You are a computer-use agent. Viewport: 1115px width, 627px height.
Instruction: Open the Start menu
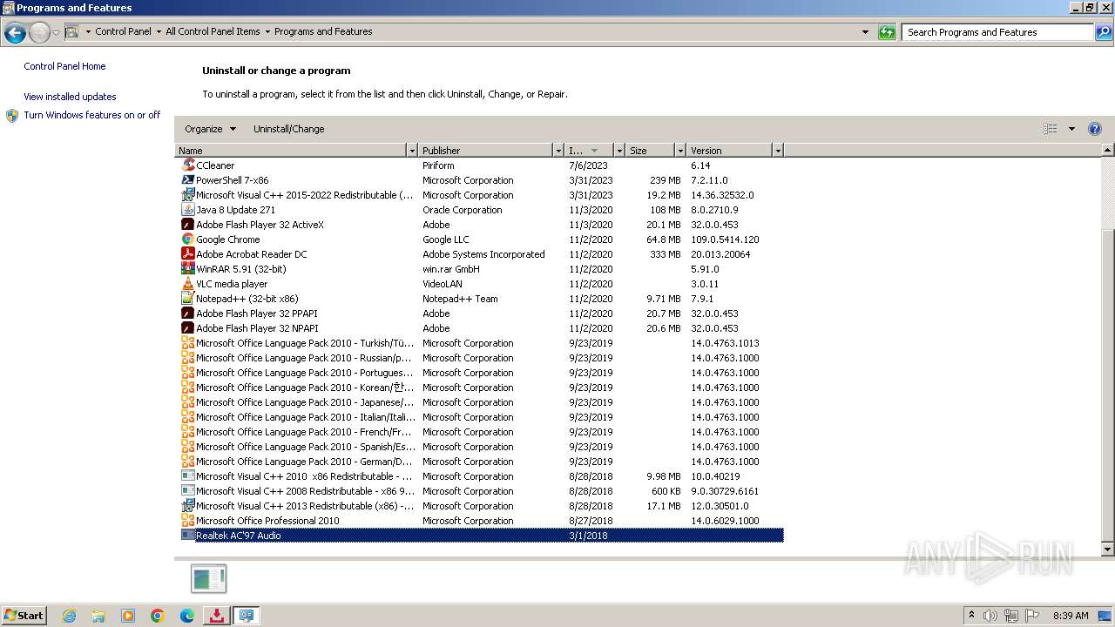click(x=24, y=616)
